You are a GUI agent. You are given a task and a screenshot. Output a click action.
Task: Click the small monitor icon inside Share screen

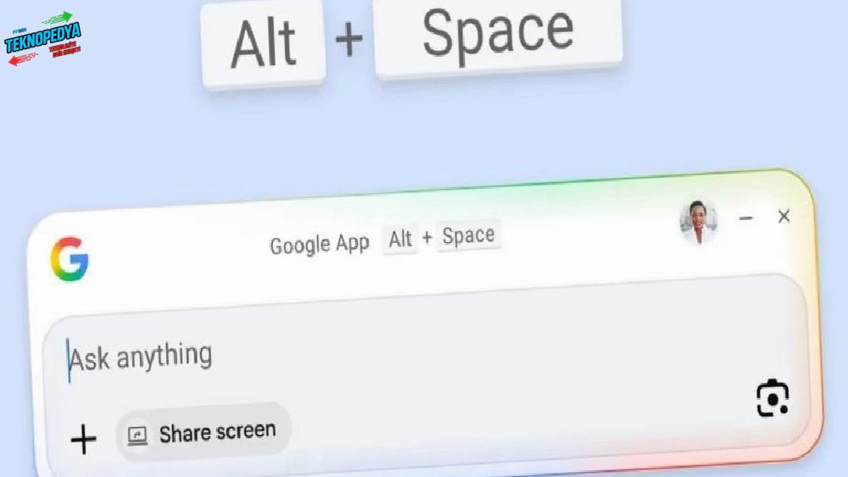coord(137,435)
